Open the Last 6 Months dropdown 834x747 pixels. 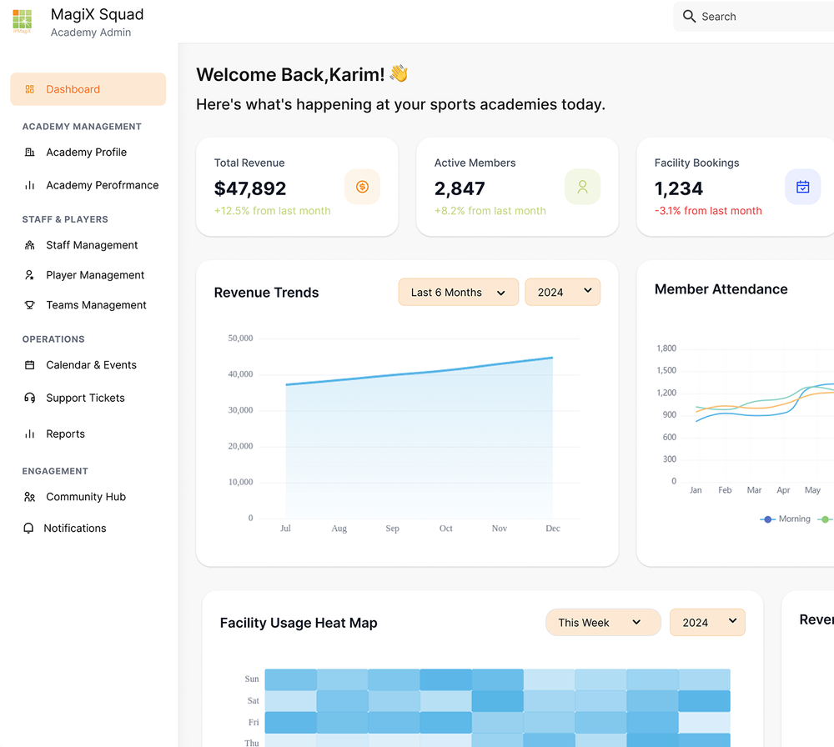[x=459, y=292]
